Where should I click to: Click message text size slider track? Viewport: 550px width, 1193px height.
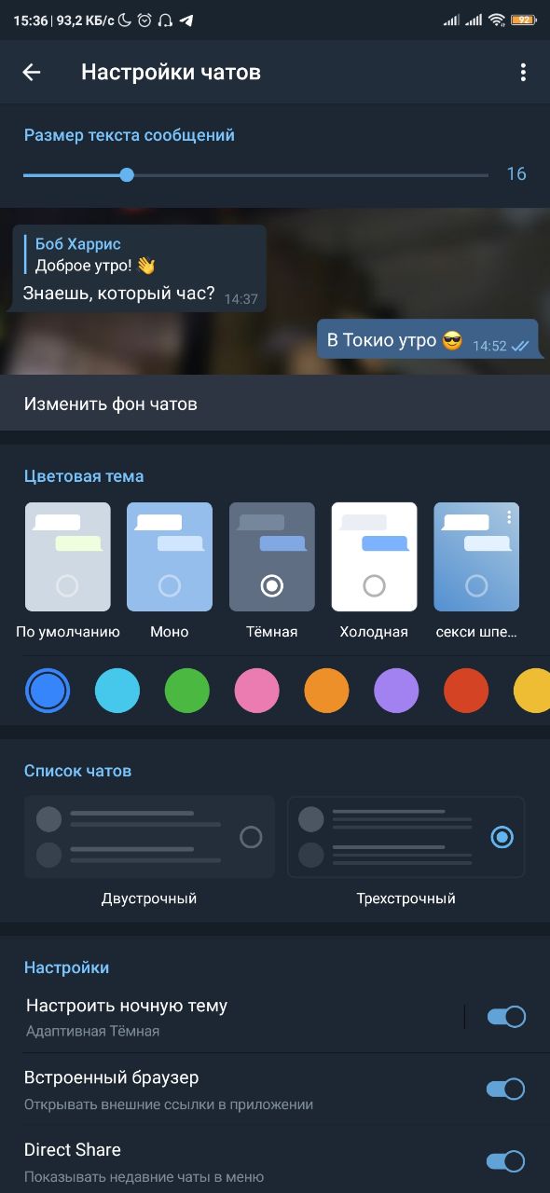255,174
